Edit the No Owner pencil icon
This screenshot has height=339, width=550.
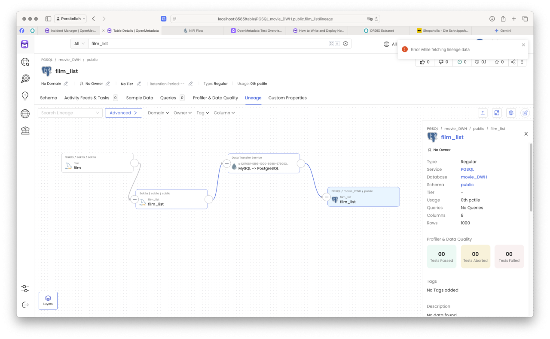click(x=108, y=84)
